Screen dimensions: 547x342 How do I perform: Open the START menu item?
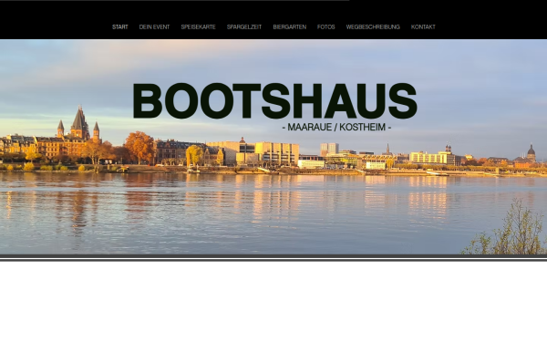pyautogui.click(x=120, y=26)
